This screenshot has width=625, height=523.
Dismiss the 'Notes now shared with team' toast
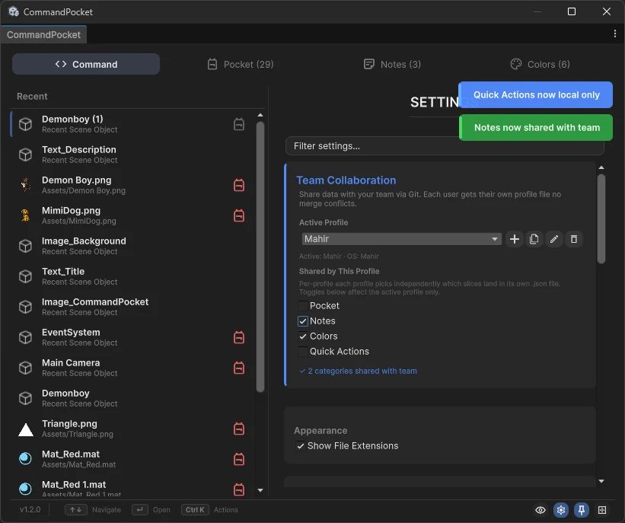(x=536, y=128)
